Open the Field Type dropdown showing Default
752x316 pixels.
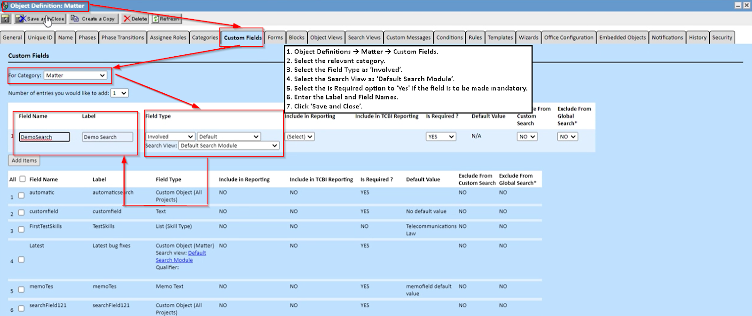[228, 136]
